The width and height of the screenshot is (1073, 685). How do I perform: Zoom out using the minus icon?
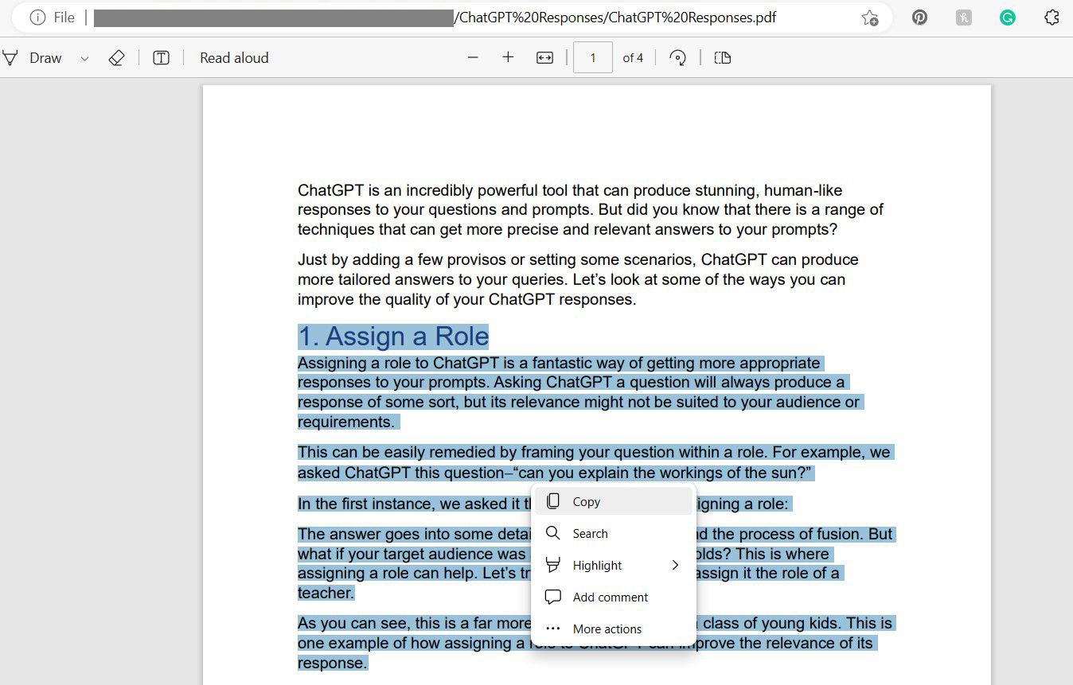(x=473, y=56)
